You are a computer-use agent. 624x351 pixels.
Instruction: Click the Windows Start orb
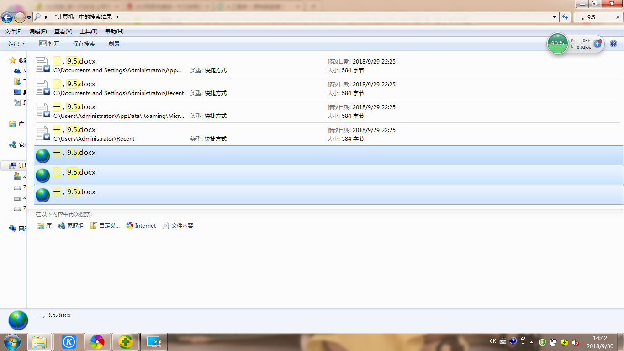12,342
